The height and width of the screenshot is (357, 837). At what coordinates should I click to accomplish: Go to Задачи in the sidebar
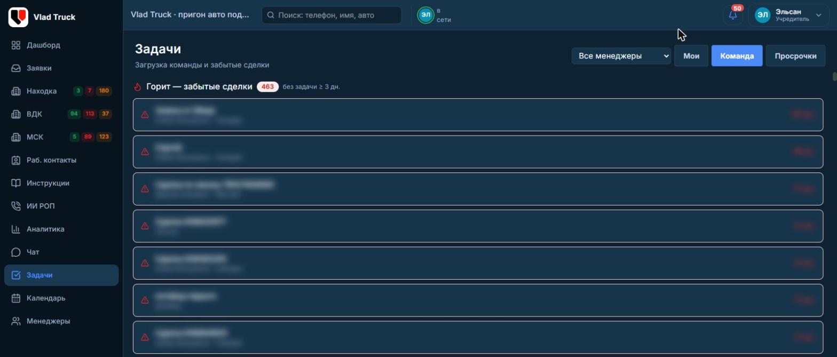click(x=61, y=275)
